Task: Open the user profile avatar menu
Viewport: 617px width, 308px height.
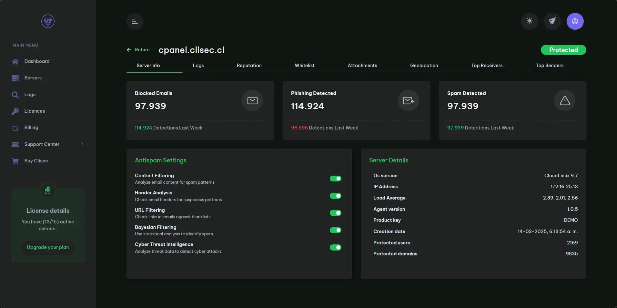Action: coord(575,21)
